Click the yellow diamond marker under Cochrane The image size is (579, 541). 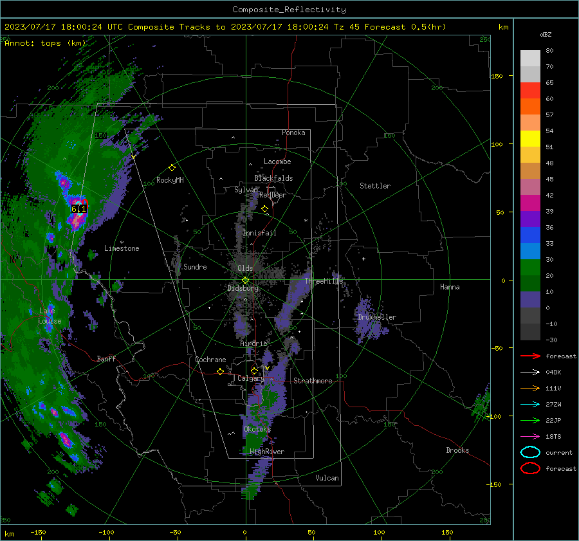(221, 371)
